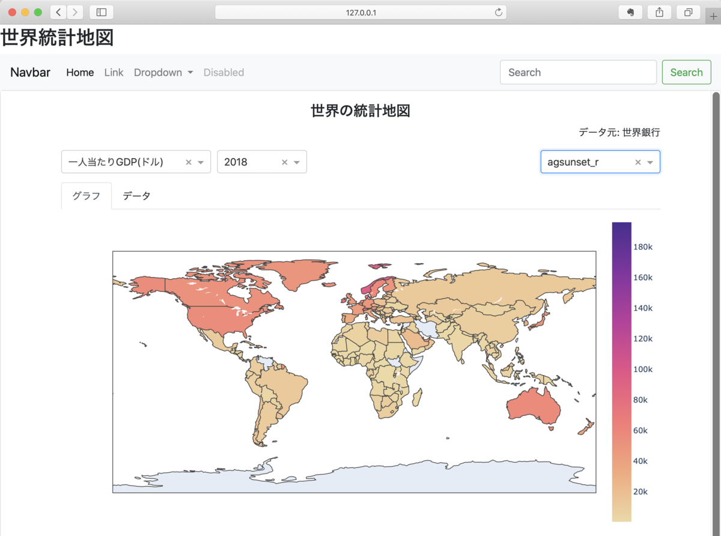The width and height of the screenshot is (721, 536).
Task: Select the 140k colorbar label
Action: pyautogui.click(x=643, y=308)
